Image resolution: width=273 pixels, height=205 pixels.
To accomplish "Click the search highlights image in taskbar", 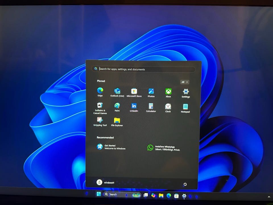I will tap(136, 195).
